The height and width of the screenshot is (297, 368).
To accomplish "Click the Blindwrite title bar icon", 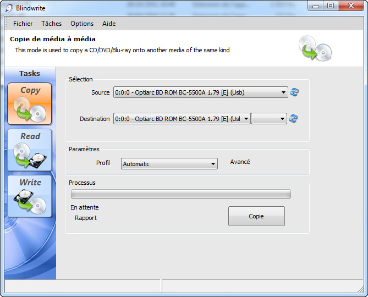I will click(x=9, y=8).
